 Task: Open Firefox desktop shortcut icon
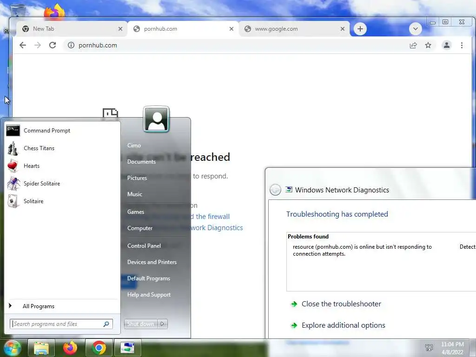click(54, 12)
